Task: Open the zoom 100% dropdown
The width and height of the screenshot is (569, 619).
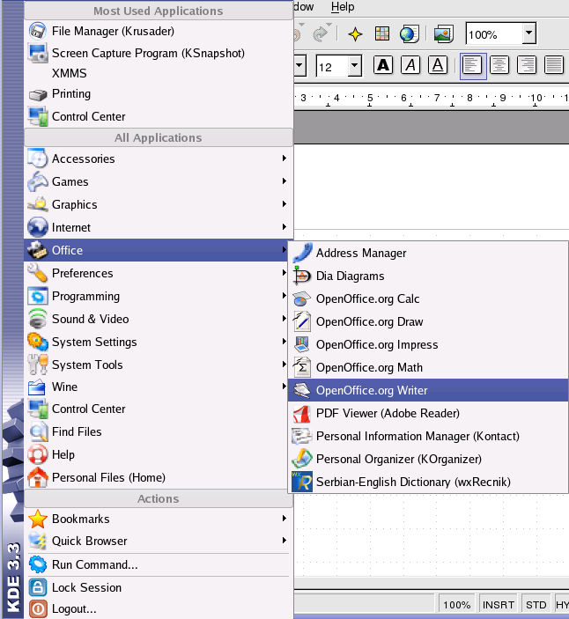Action: 528,34
